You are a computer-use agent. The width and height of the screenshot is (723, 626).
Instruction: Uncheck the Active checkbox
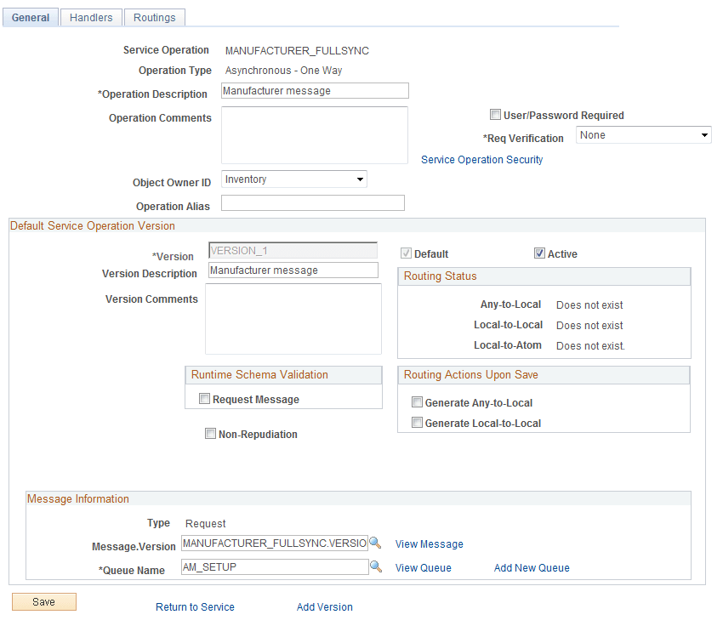tap(540, 253)
